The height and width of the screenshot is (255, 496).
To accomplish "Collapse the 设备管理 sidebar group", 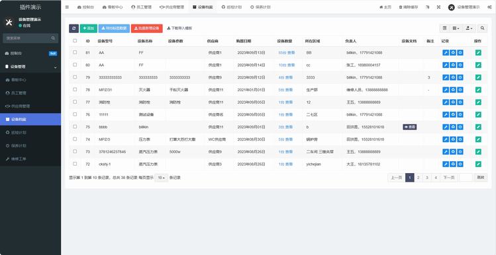I will pyautogui.click(x=30, y=67).
